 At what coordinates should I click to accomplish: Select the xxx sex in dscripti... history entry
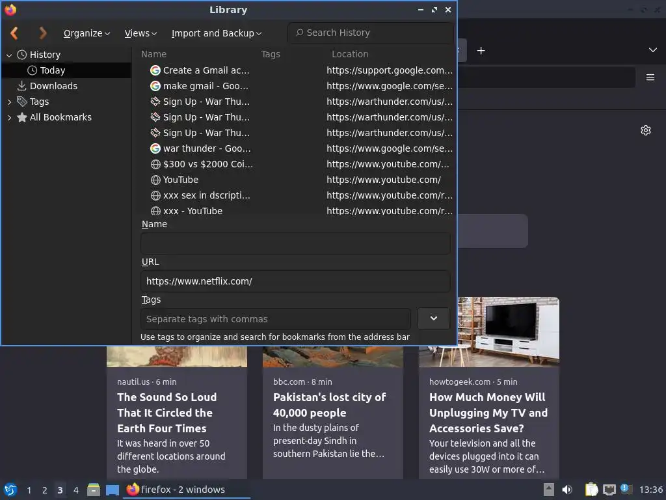point(206,195)
